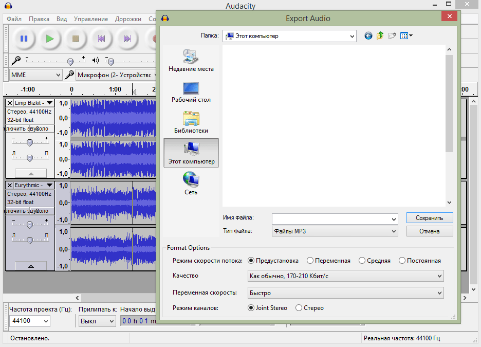This screenshot has width=481, height=347.
Task: Choose Стерео channel mode
Action: tap(309, 308)
